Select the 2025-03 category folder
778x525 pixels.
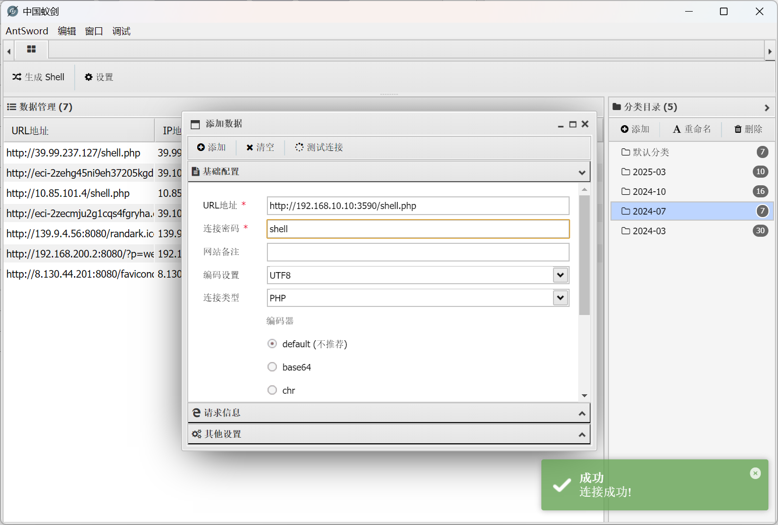coord(649,172)
